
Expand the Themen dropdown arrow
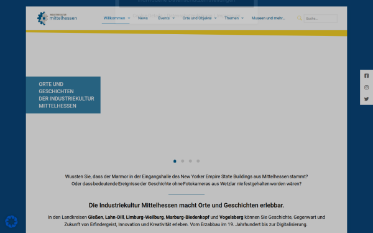tap(242, 18)
